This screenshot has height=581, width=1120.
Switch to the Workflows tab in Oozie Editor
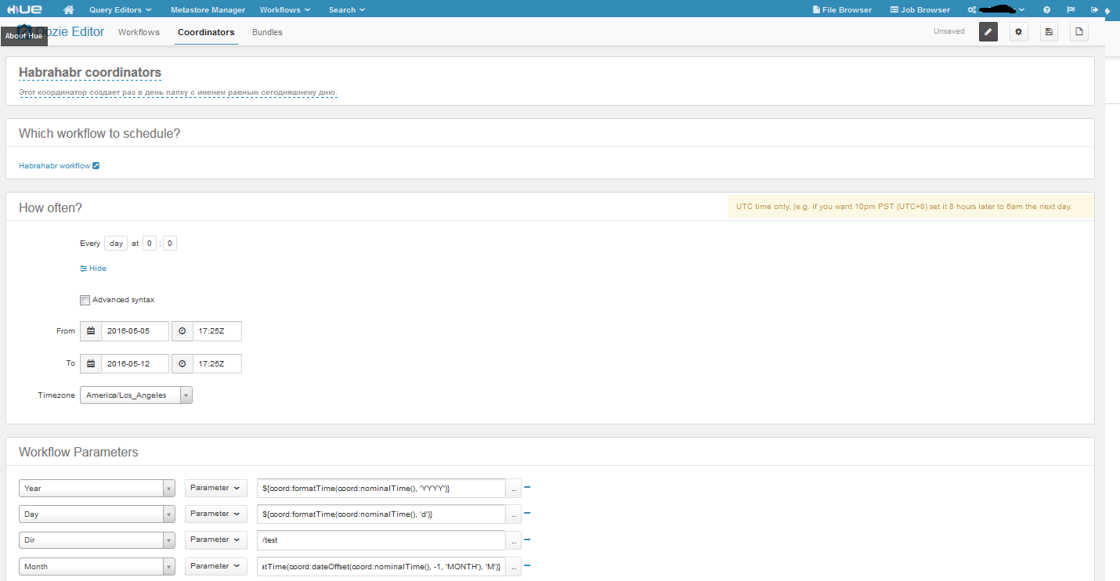point(139,32)
